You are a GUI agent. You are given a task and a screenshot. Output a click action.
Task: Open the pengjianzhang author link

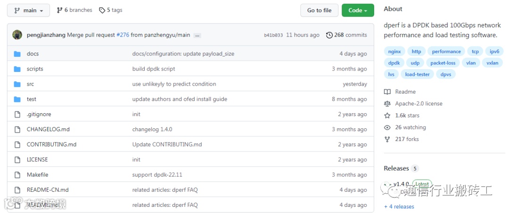[46, 35]
